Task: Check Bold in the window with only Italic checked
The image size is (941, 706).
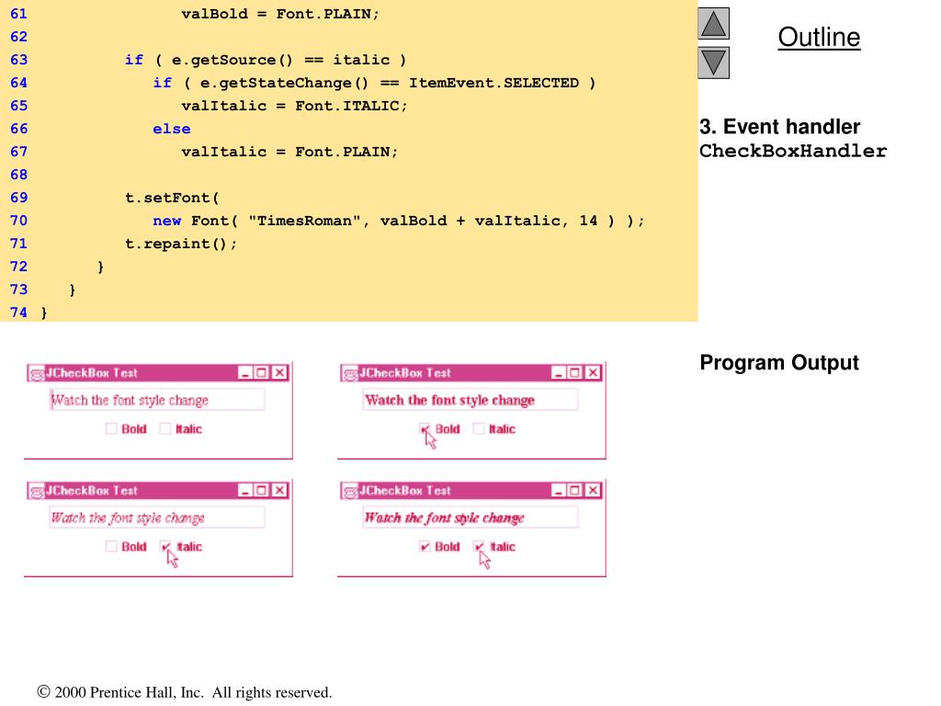Action: pyautogui.click(x=111, y=546)
